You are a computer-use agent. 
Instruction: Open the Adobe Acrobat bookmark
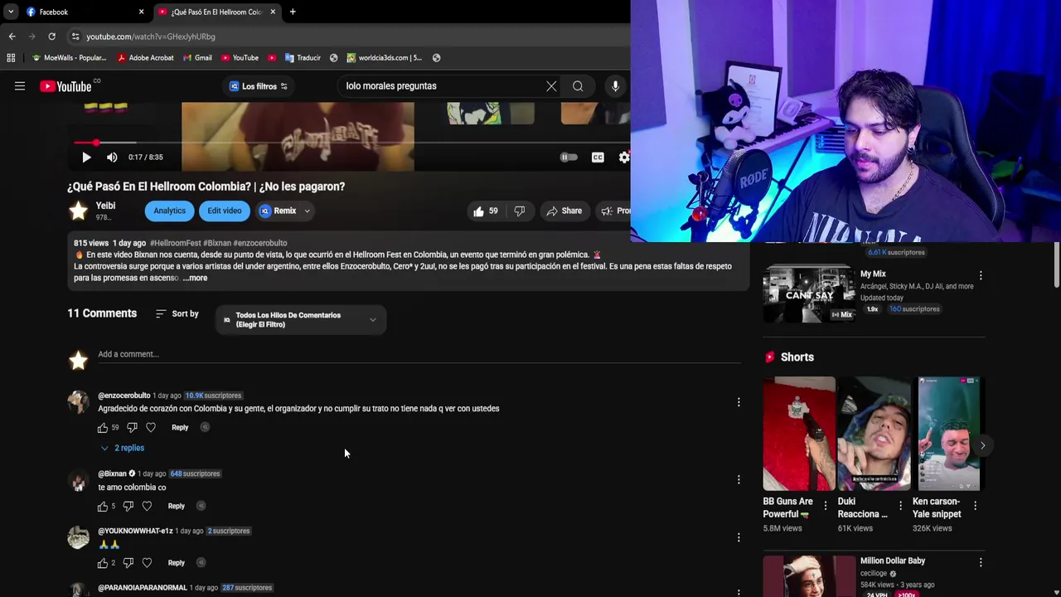(x=145, y=58)
